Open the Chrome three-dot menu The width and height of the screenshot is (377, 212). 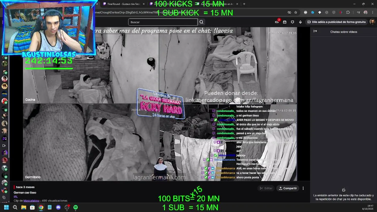373,12
